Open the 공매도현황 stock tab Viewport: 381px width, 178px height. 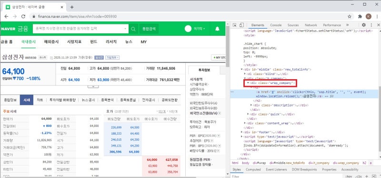tap(170, 100)
